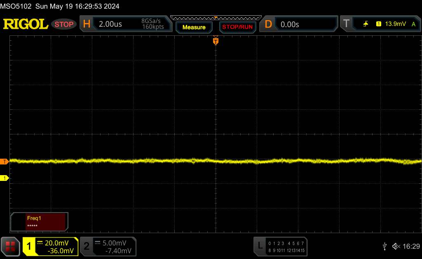Click channel 2 5.00mV scale value
Screen dimensions: 422x259
[x=115, y=243]
